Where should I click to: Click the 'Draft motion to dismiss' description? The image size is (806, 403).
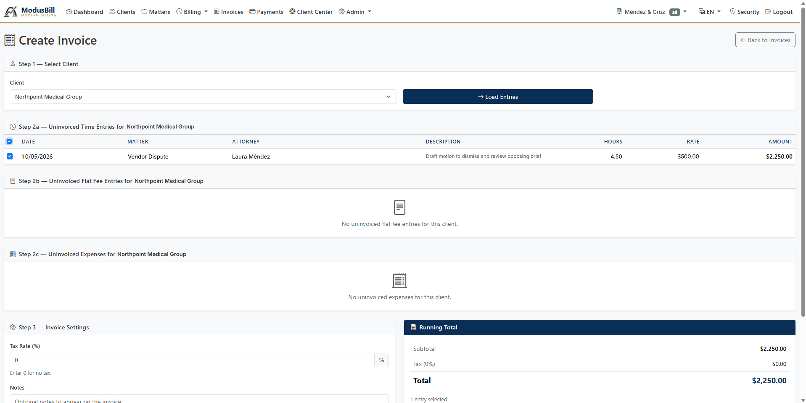pos(484,156)
